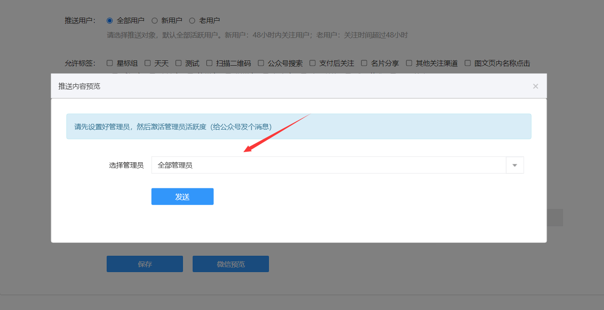Pick the 老用户 radio option
604x310 pixels.
point(192,20)
